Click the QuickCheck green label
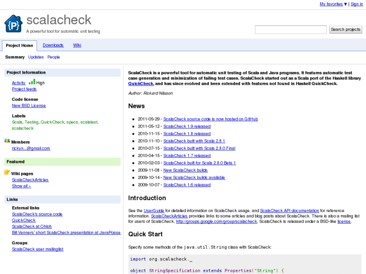This screenshot has width=366, height=274. click(x=52, y=122)
